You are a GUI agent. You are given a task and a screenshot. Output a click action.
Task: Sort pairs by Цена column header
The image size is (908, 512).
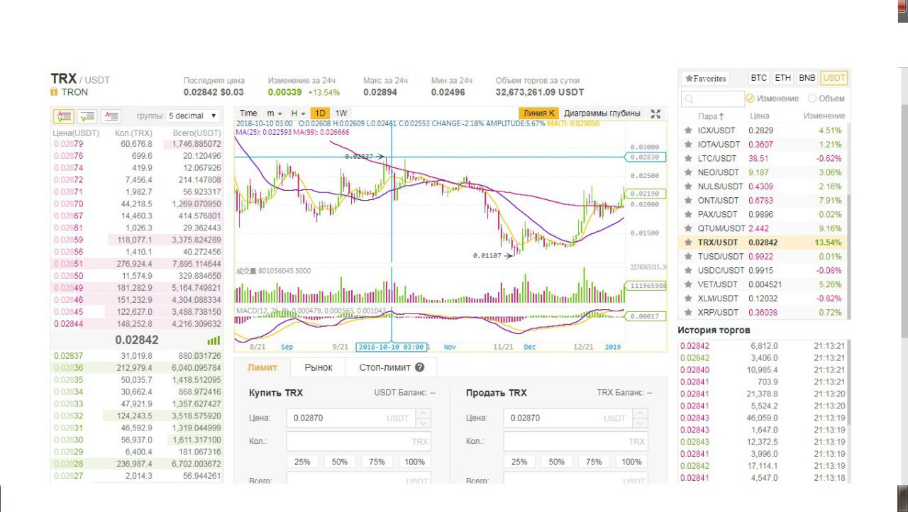tap(759, 116)
